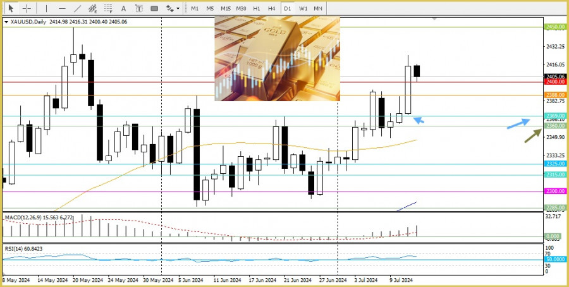
Task: Switch chart to M30 timeframe
Action: pyautogui.click(x=241, y=8)
